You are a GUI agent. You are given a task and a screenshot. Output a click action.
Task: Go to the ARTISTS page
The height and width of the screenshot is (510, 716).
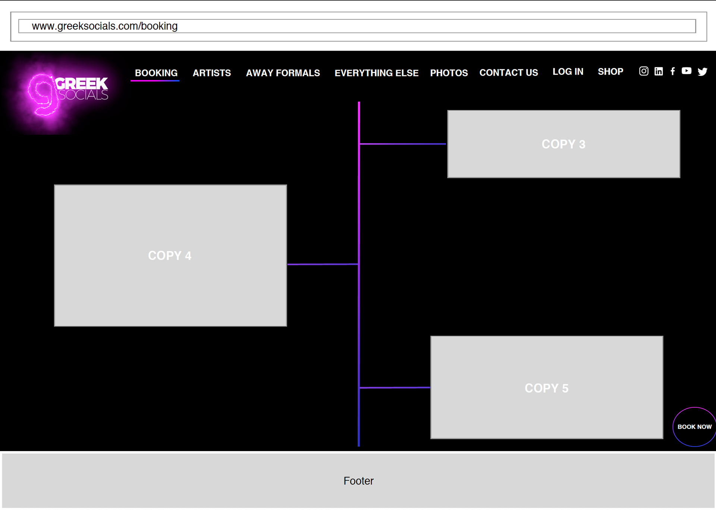[x=212, y=73]
